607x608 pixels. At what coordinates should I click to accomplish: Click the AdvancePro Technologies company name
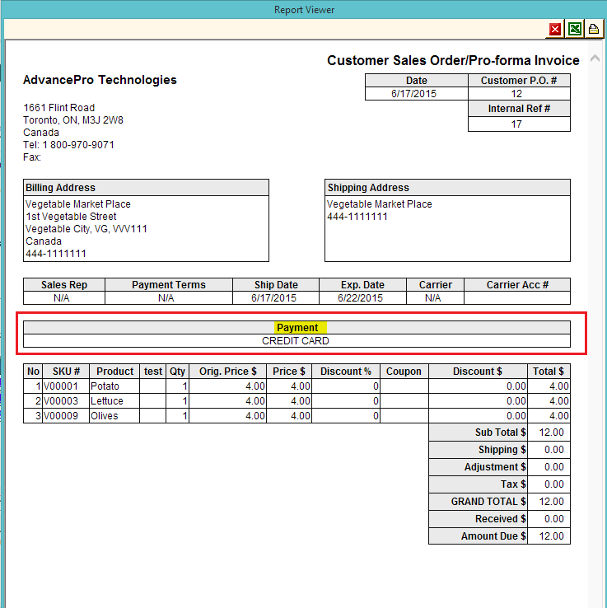(x=100, y=80)
